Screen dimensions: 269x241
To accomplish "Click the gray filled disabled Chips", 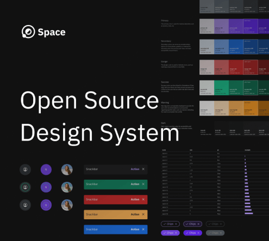I will [215, 233].
